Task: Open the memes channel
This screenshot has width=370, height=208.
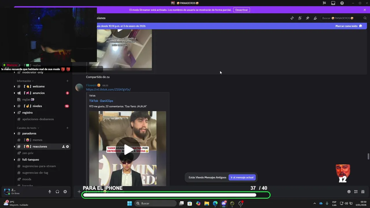Action: [x=43, y=140]
